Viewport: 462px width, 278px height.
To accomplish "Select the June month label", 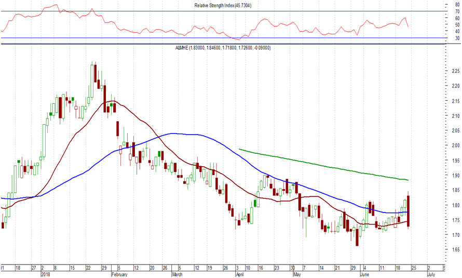I will tap(364, 274).
